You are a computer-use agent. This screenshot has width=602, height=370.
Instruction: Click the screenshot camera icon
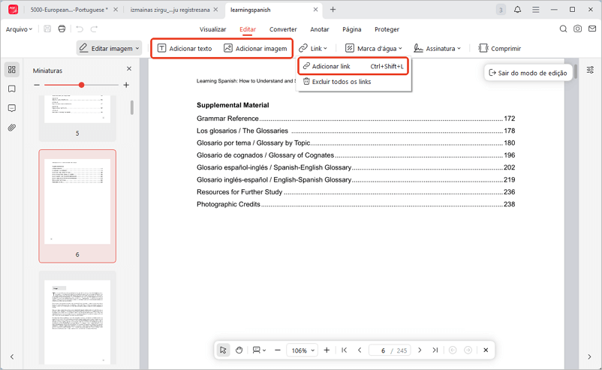coord(577,29)
